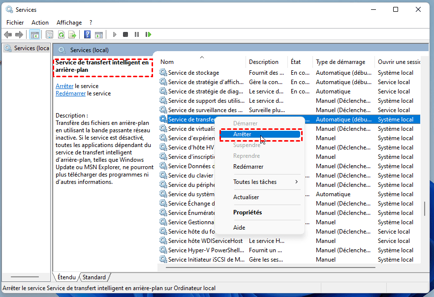This screenshot has width=434, height=297.
Task: Switch to the Étendu tab
Action: 66,277
